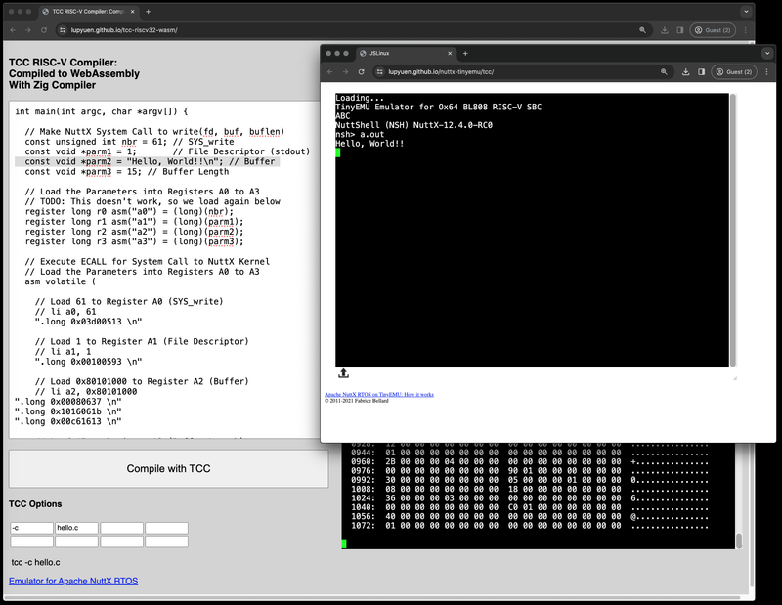The image size is (782, 605).
Task: Open the Guest (2) profile menu in JSLinux window
Action: click(734, 71)
